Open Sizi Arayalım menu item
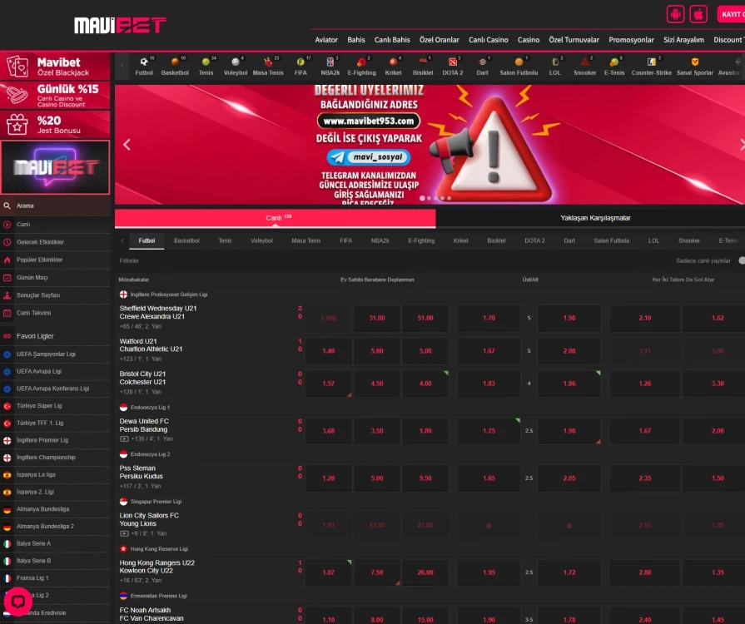 pos(683,40)
